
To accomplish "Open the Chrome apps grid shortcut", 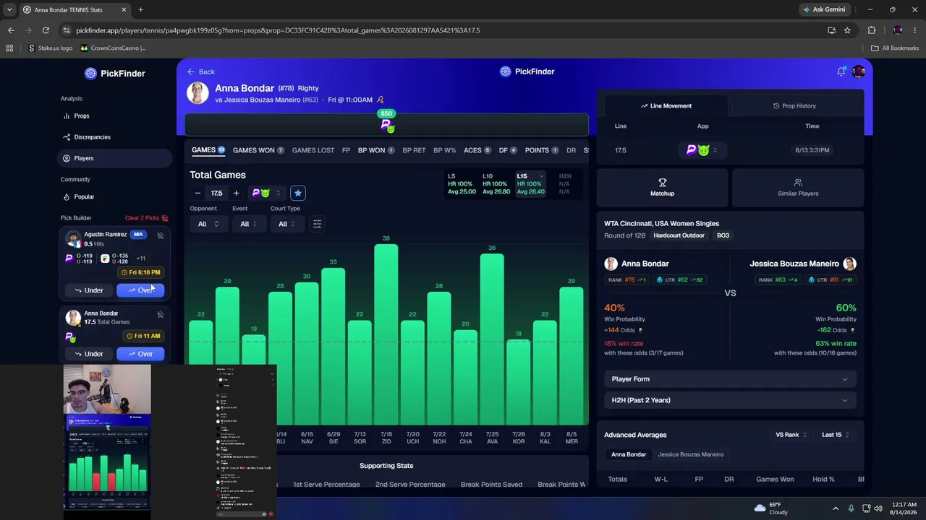I will 9,48.
